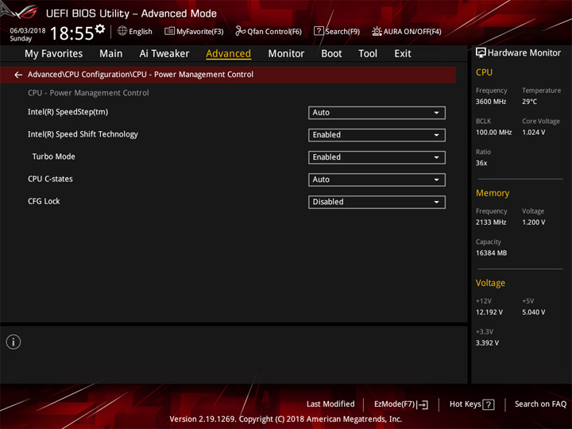Click the Hardware Monitor display icon
The height and width of the screenshot is (429, 572).
481,53
